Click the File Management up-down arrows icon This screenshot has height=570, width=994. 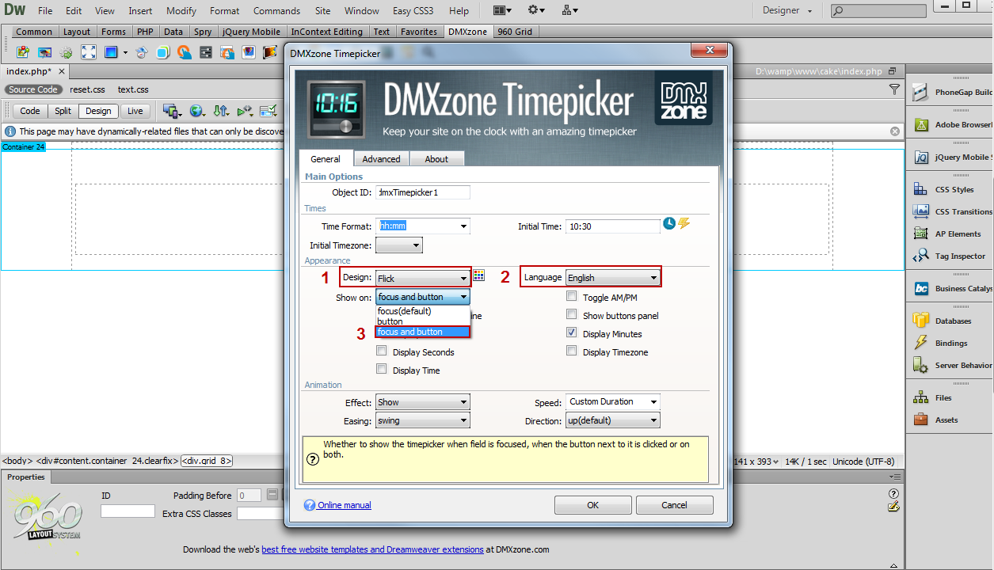pos(221,111)
